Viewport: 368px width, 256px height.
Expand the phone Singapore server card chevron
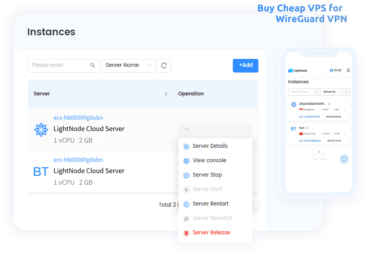[x=345, y=110]
